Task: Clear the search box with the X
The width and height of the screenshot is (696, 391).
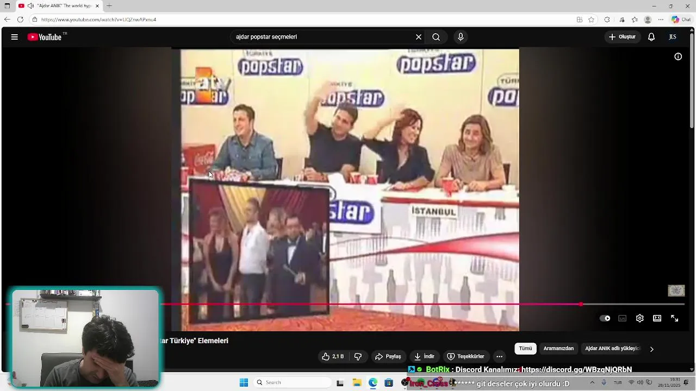Action: 419,37
